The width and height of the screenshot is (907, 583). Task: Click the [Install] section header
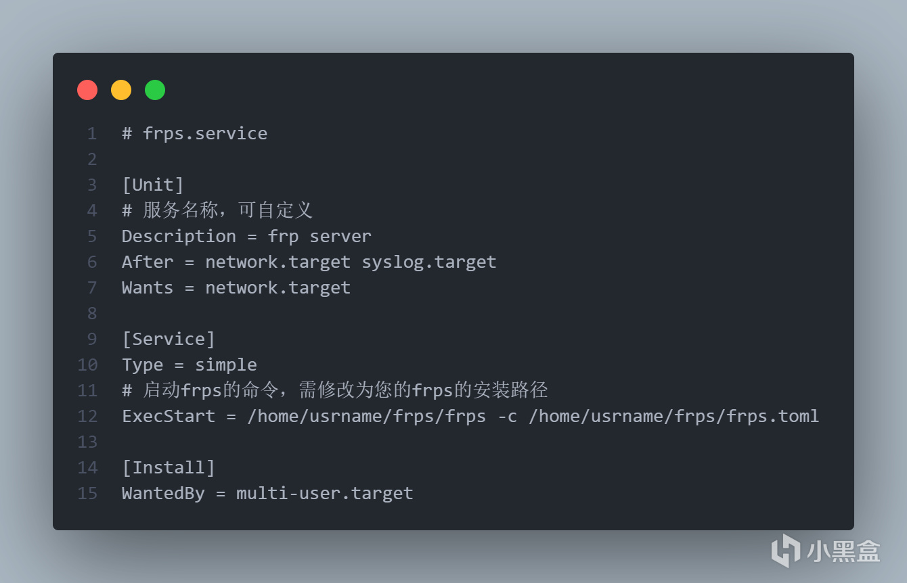(169, 467)
